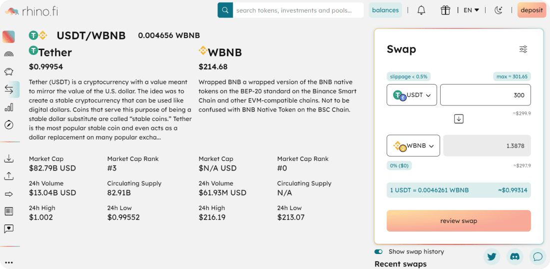This screenshot has width=550, height=269.
Task: Click the max ≈ 301.65 amount chip
Action: tap(512, 76)
